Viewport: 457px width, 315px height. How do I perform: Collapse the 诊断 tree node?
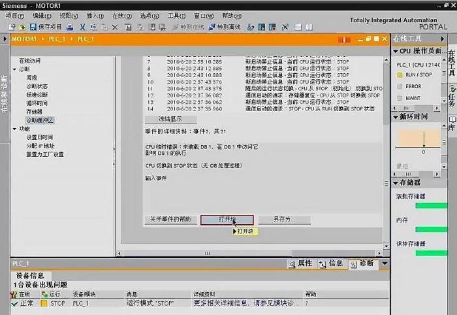pos(14,69)
